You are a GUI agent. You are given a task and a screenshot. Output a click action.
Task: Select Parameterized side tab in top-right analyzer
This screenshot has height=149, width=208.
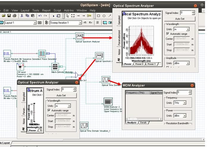[119, 37]
